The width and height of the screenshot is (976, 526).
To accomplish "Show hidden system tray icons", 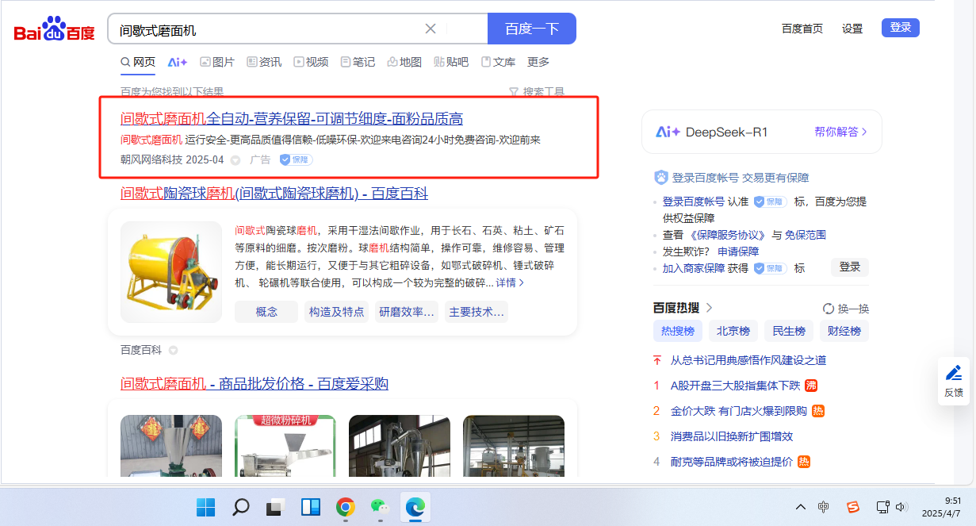I will pos(800,507).
